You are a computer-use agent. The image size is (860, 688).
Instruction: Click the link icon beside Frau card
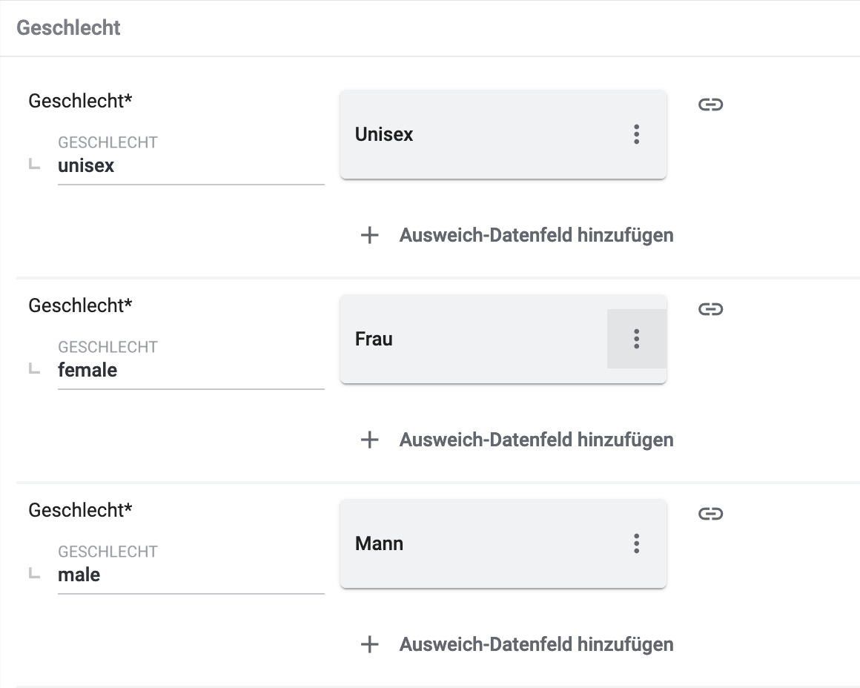point(710,309)
